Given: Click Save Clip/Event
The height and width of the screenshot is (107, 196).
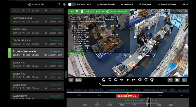Looking at the screenshot, I should (167, 4).
